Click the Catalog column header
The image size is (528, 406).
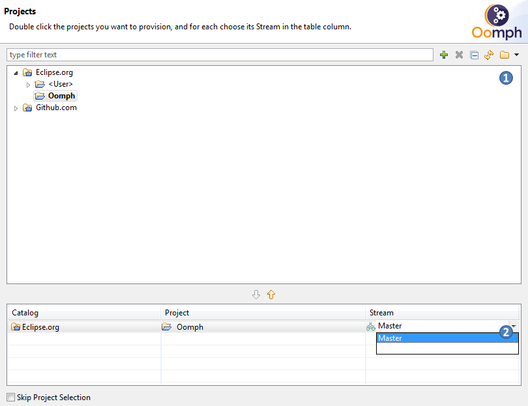pos(83,313)
